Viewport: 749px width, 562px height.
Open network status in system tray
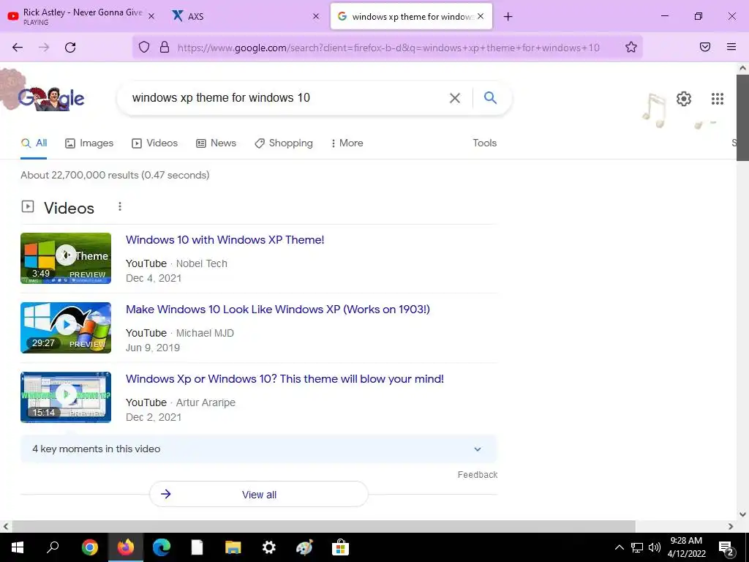pos(637,547)
